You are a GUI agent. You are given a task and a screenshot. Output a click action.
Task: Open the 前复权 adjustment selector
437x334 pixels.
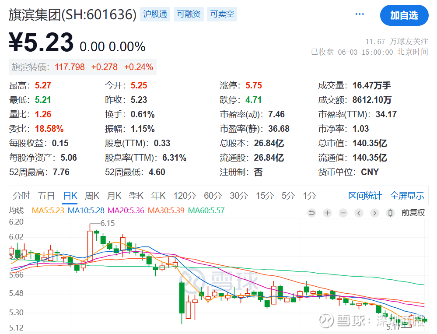tap(413, 213)
